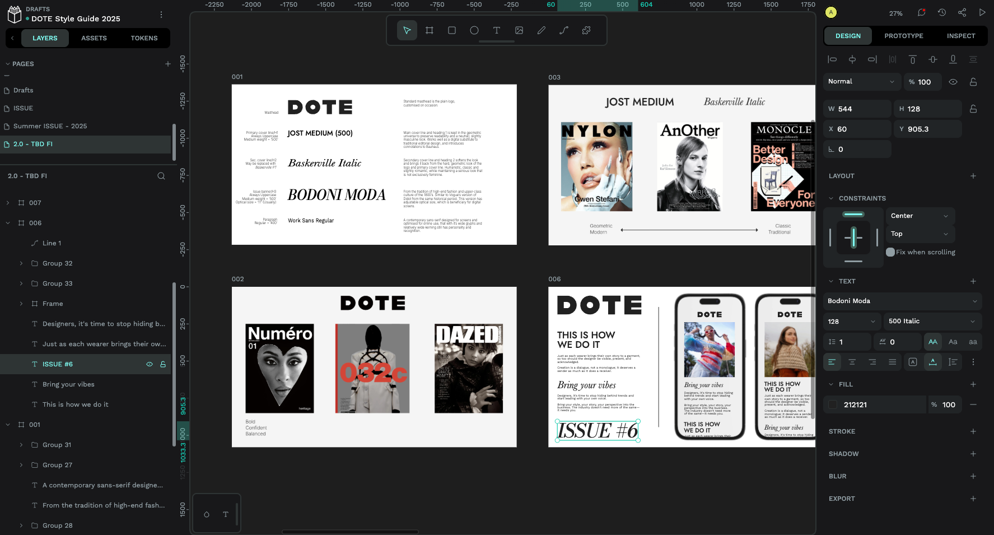Align selection to the right edge

(x=872, y=59)
